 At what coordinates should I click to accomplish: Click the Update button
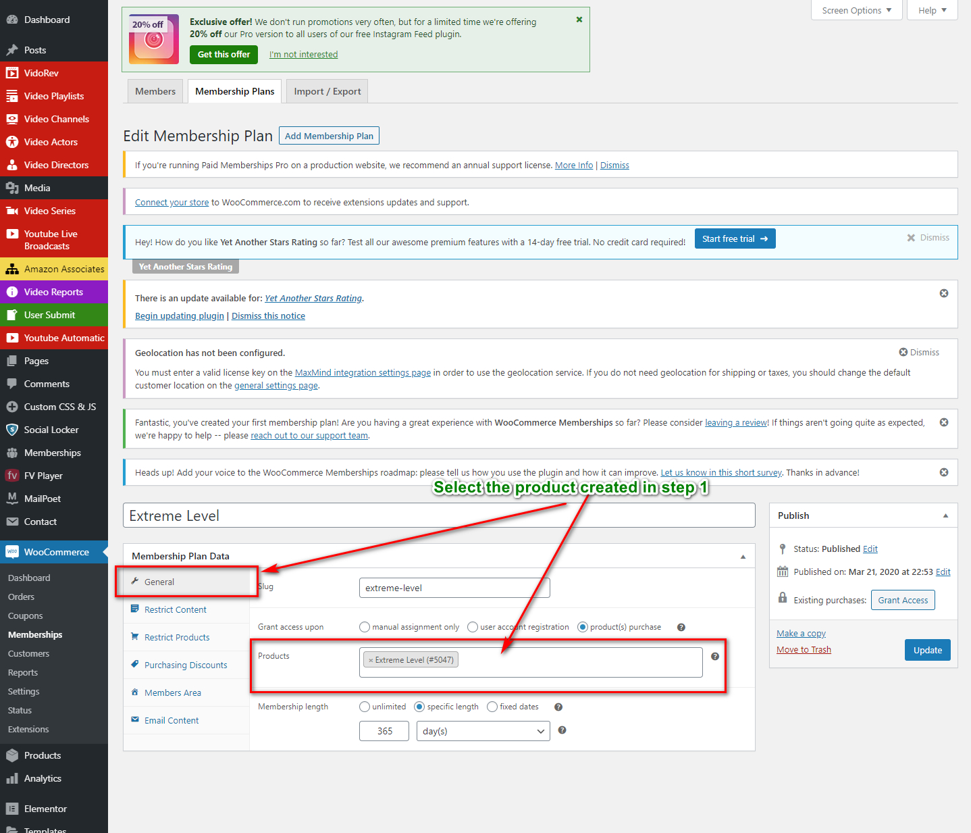pyautogui.click(x=927, y=650)
